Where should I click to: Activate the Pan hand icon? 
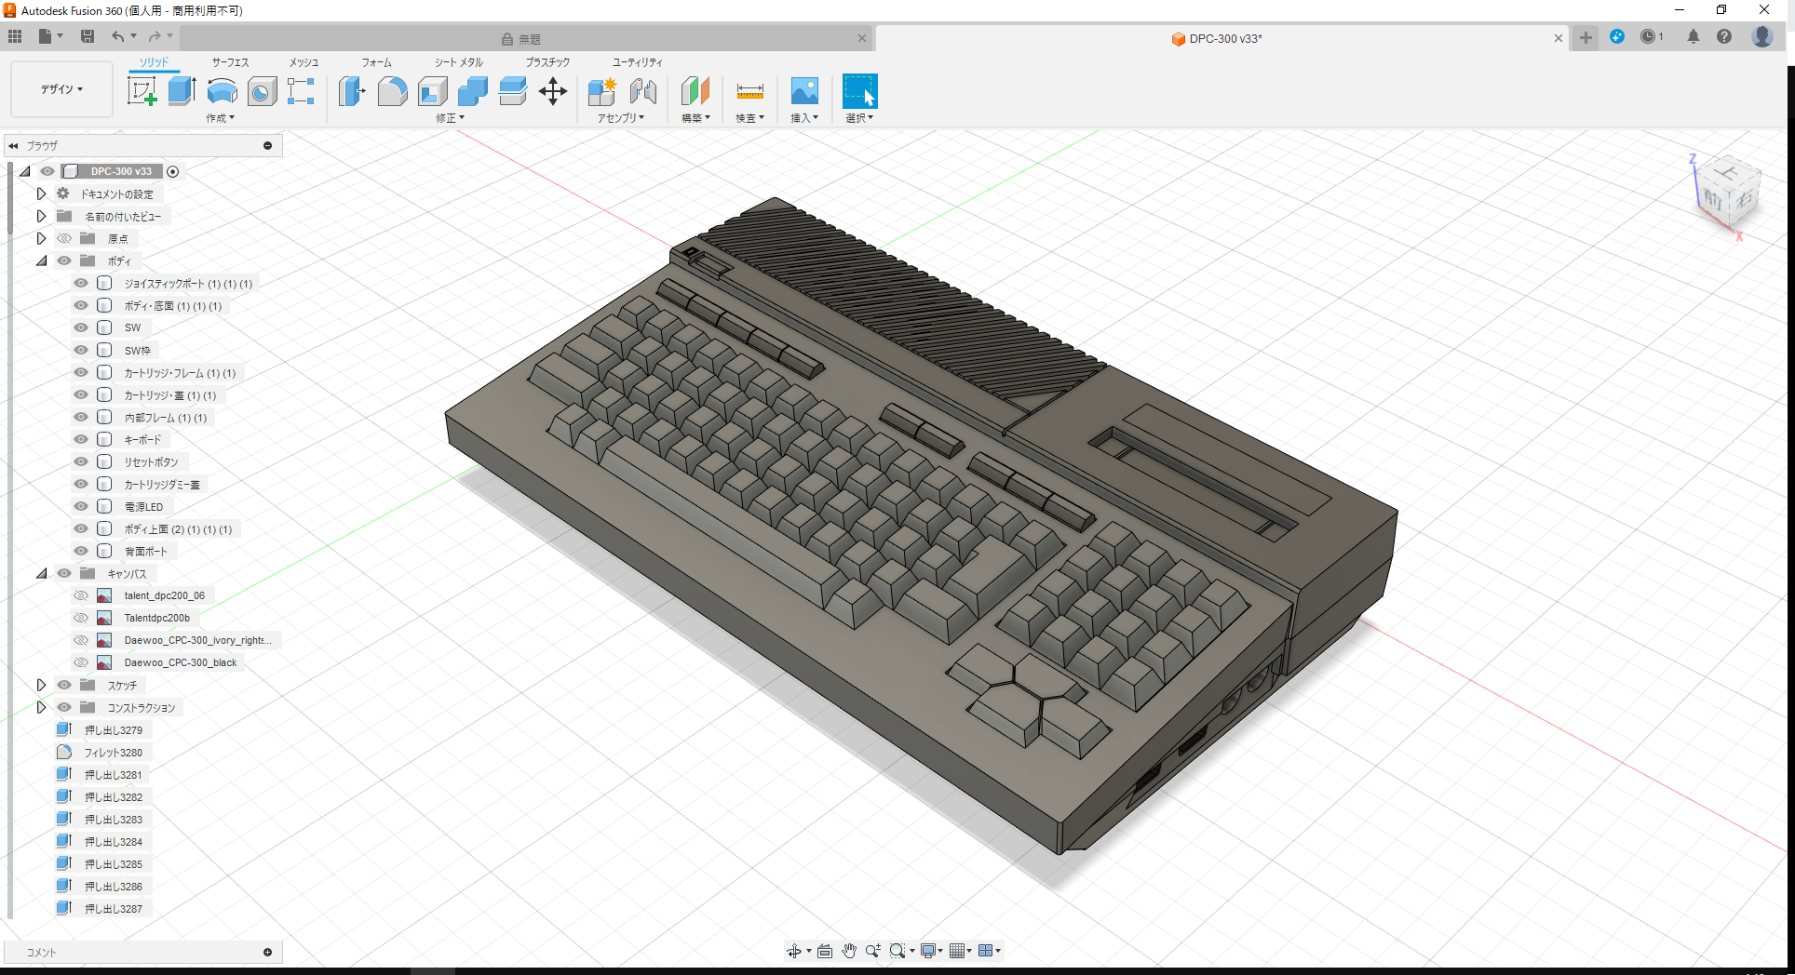click(848, 950)
